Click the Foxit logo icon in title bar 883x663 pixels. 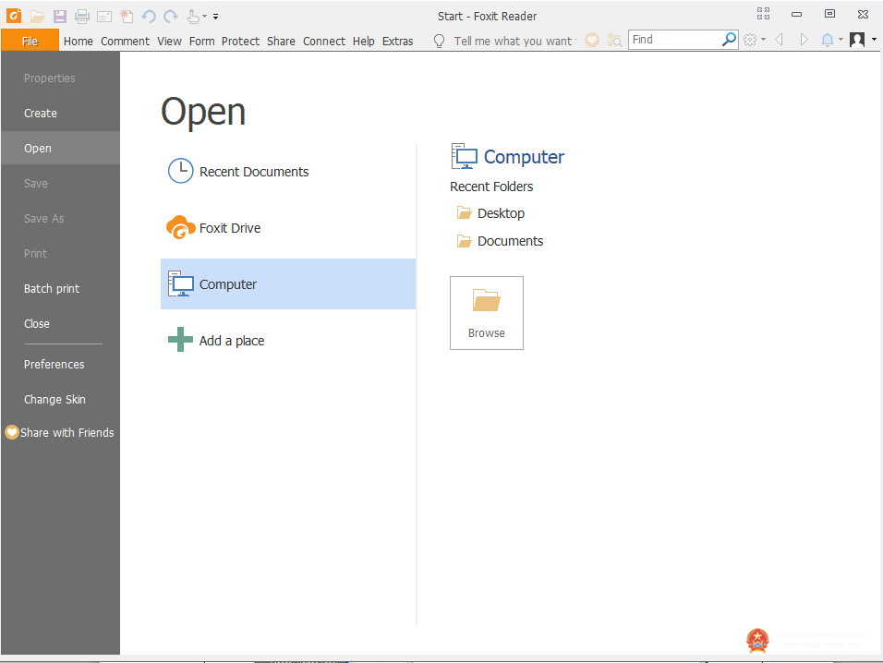[14, 16]
